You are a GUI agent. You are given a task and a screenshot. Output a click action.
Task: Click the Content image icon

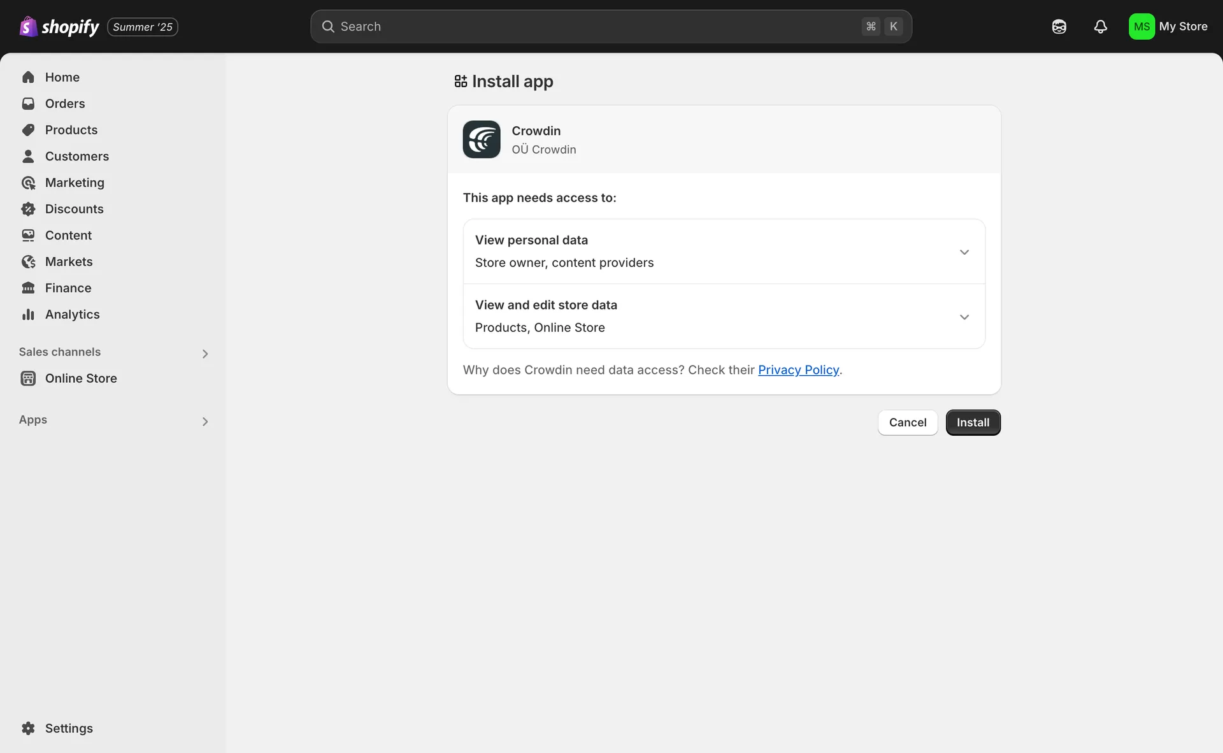click(28, 235)
